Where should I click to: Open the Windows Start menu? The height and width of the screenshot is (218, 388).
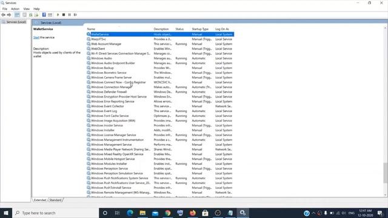(6, 213)
